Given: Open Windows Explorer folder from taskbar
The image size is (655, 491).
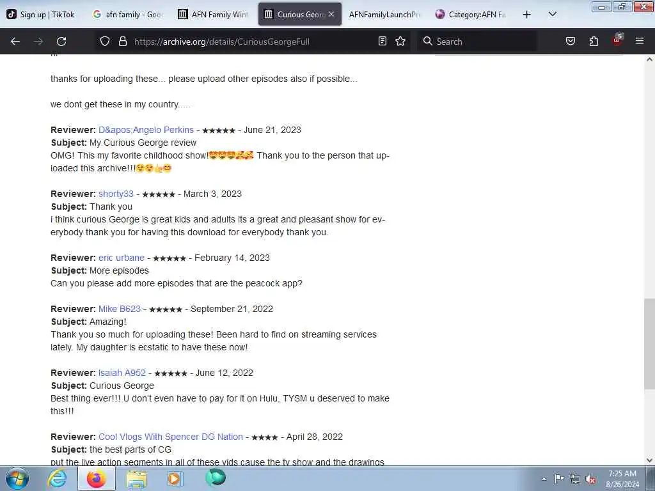Looking at the screenshot, I should 136,478.
